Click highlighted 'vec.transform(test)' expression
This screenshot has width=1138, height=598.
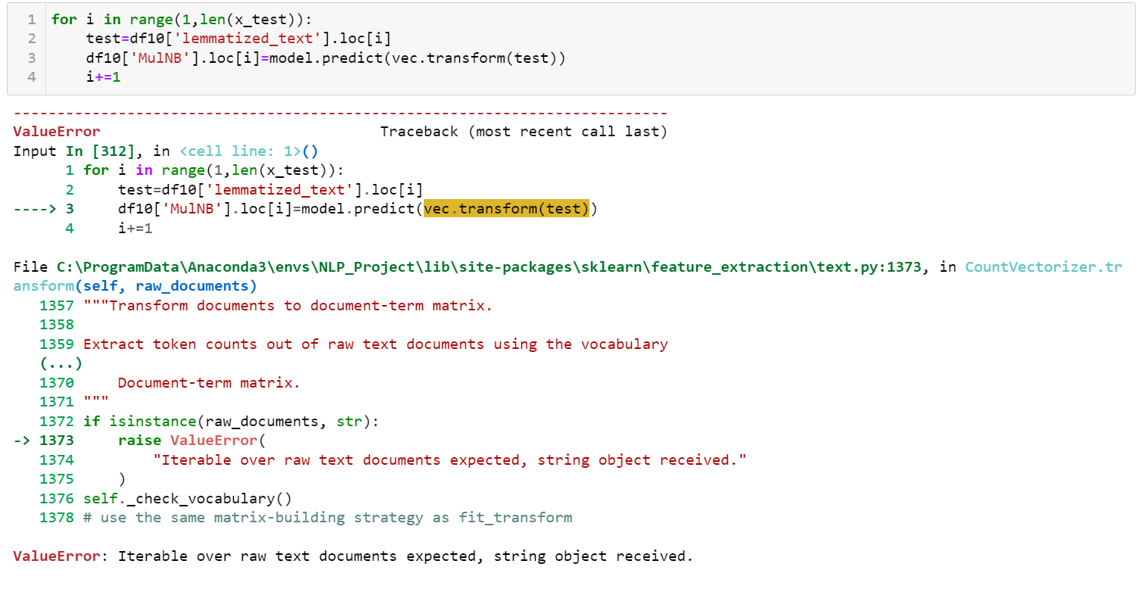point(506,209)
